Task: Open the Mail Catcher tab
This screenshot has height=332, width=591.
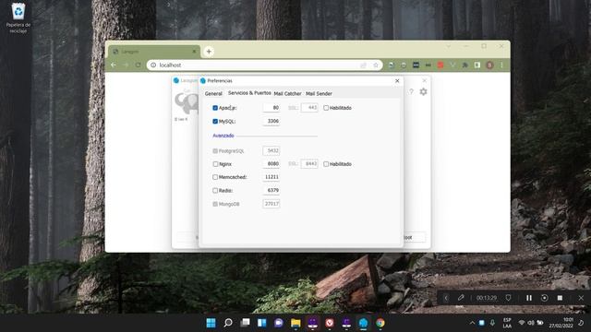Action: pos(287,93)
